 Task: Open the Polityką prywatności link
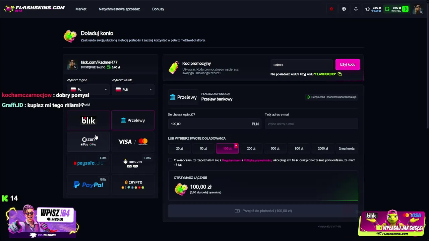click(257, 160)
